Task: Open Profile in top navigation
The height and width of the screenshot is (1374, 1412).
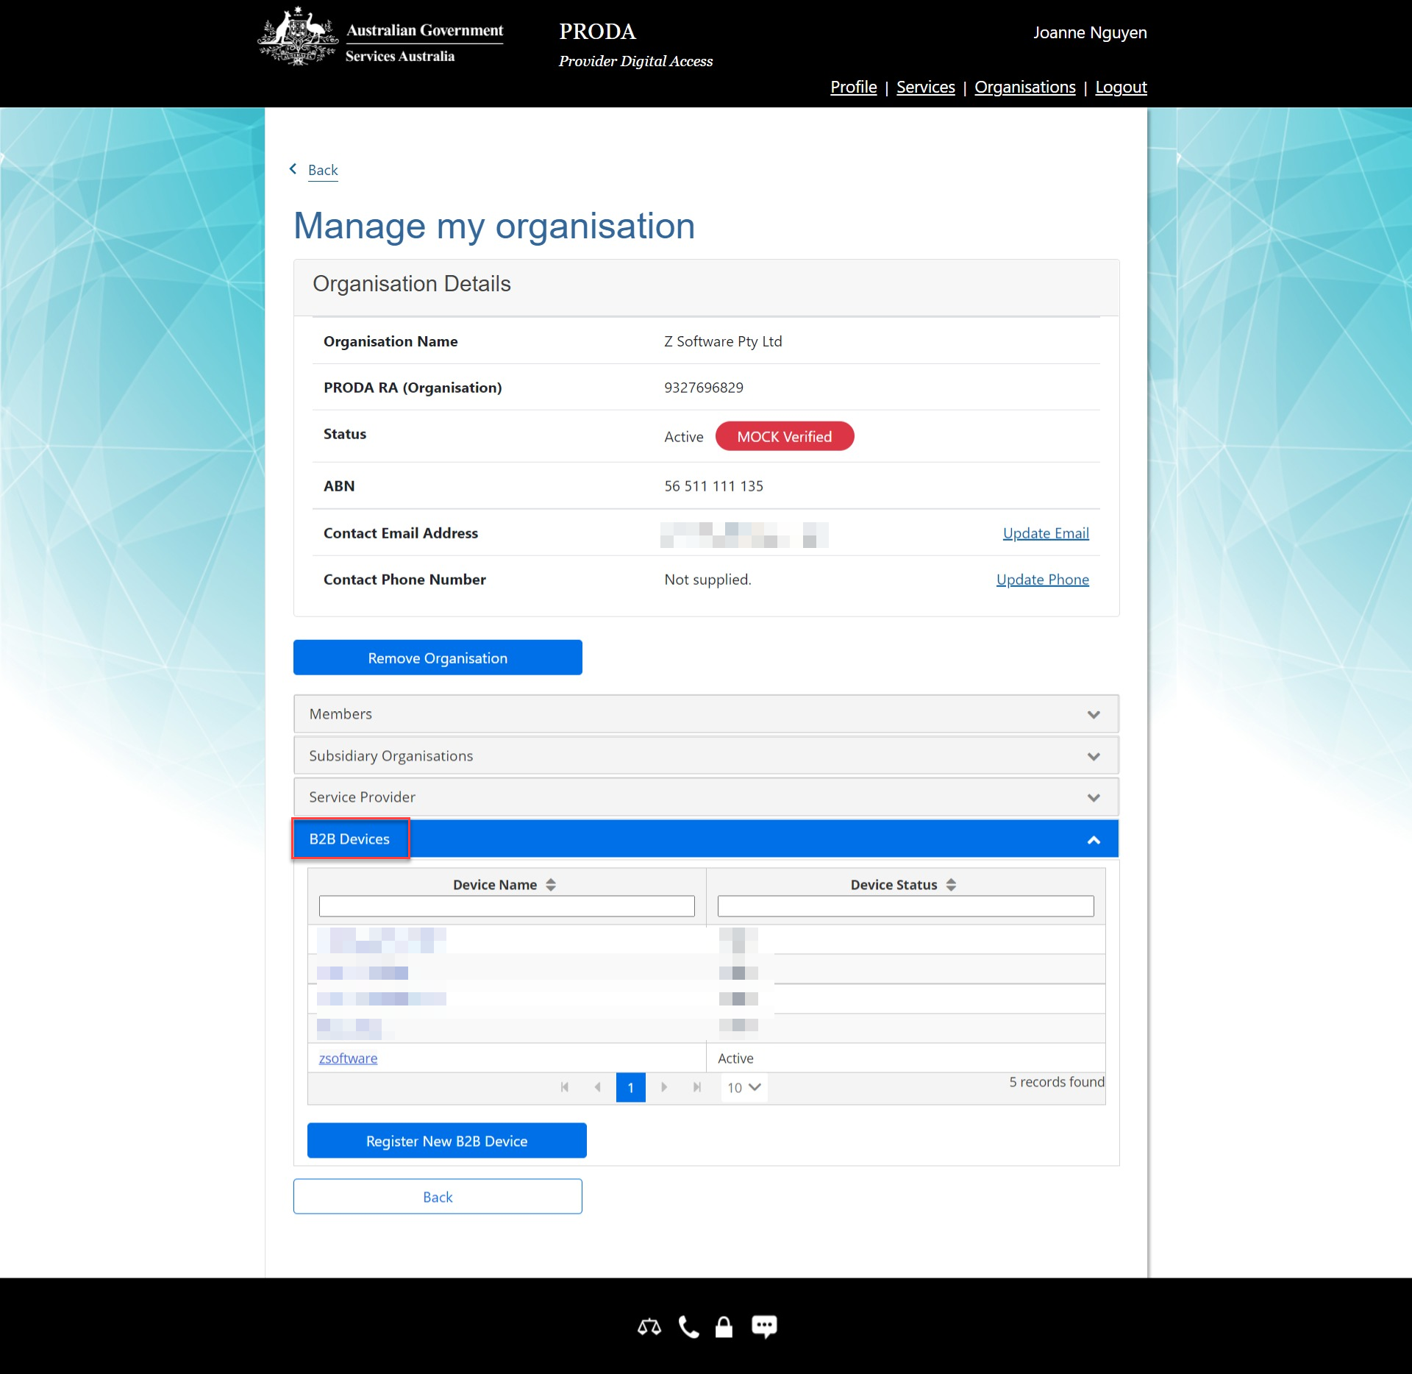Action: pyautogui.click(x=853, y=87)
